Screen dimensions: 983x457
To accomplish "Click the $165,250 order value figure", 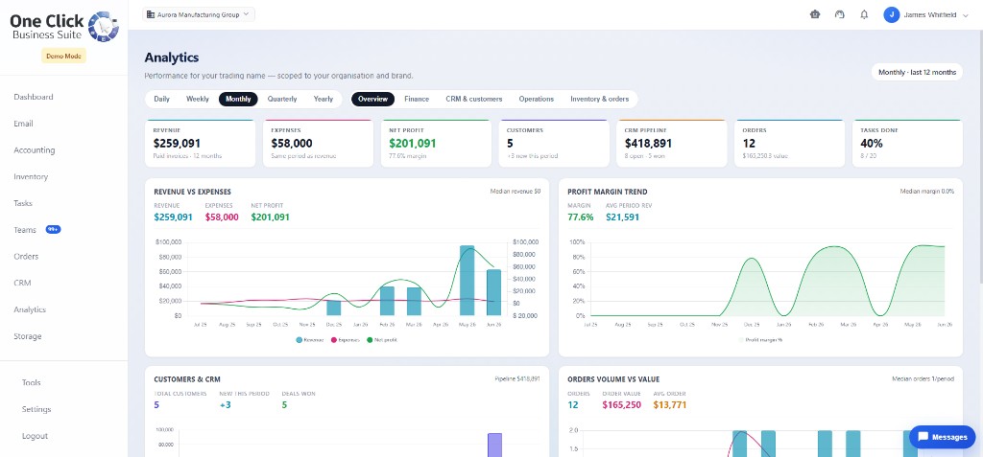I will pyautogui.click(x=622, y=405).
